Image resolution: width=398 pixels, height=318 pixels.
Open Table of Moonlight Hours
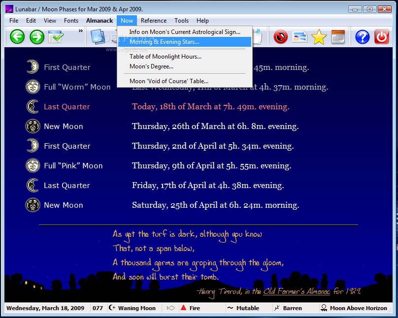[x=185, y=57]
